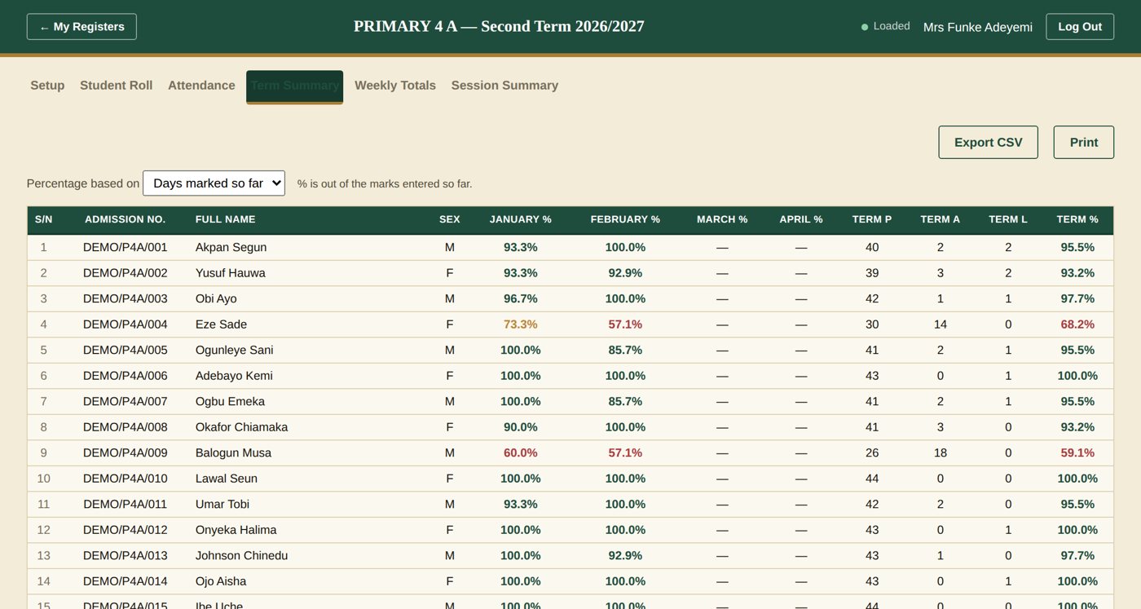This screenshot has width=1141, height=609.
Task: Click the name Ojo Aisha
Action: [x=221, y=581]
